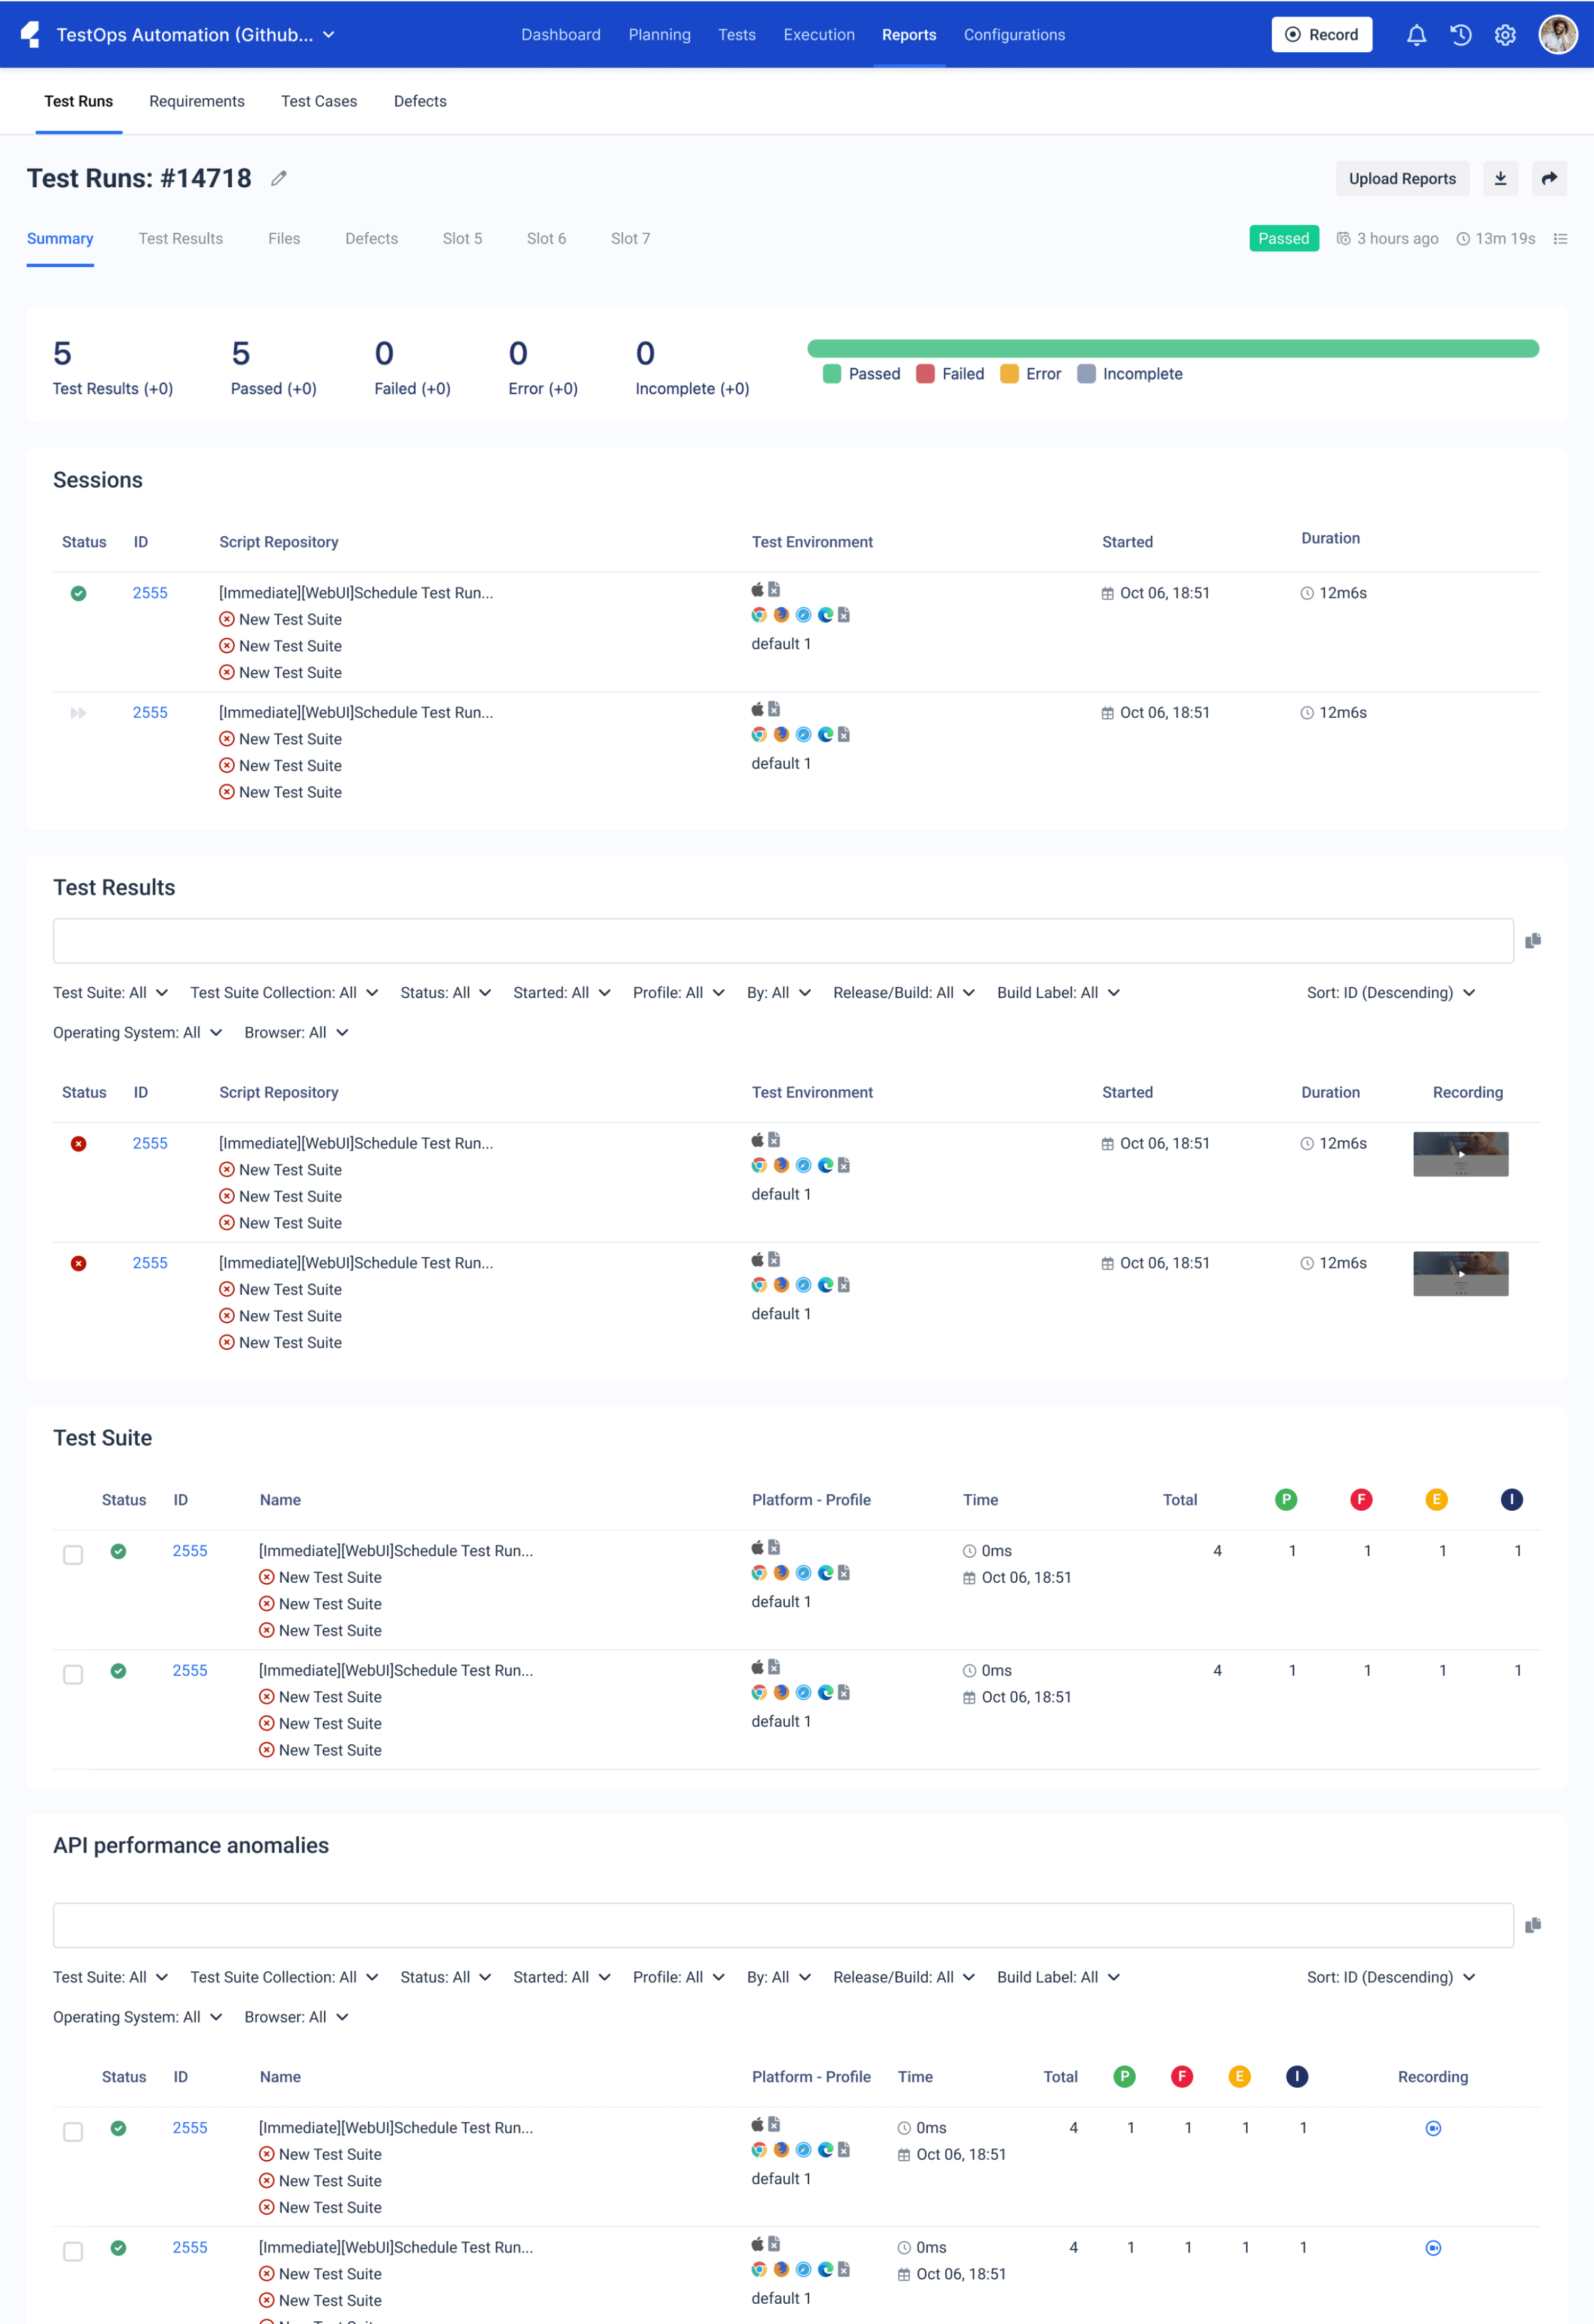This screenshot has height=2324, width=1594.
Task: Open Build Label: All filter in API anomalies
Action: pyautogui.click(x=1058, y=1977)
